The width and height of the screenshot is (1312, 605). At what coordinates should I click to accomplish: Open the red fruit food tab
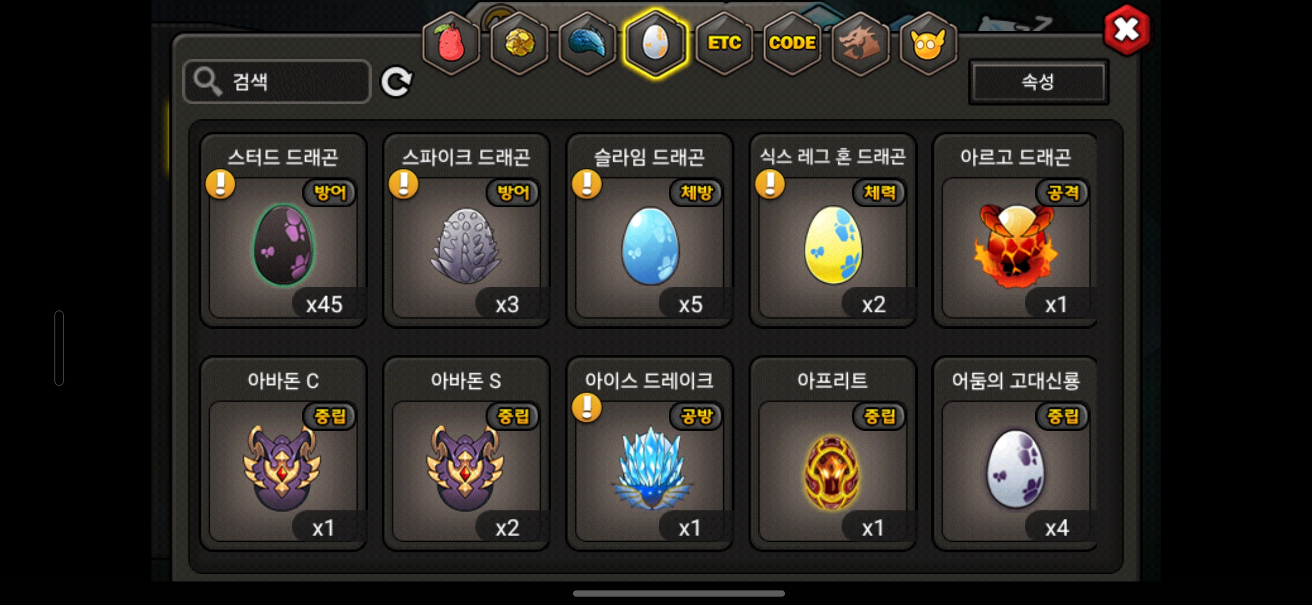pos(451,44)
